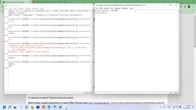Open File menu in IDLE Shell
This screenshot has width=196, height=110.
[x=6, y=8]
